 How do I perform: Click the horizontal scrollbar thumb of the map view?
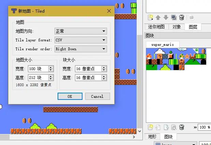pyautogui.click(x=5, y=137)
